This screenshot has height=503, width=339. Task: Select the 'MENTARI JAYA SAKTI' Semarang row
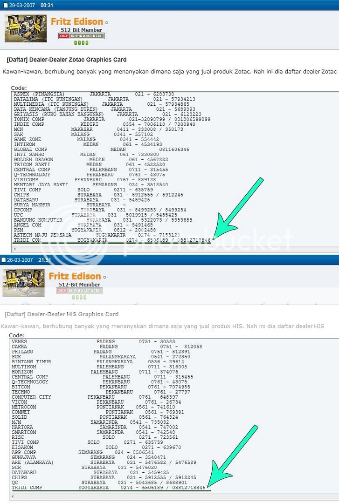[x=90, y=185]
